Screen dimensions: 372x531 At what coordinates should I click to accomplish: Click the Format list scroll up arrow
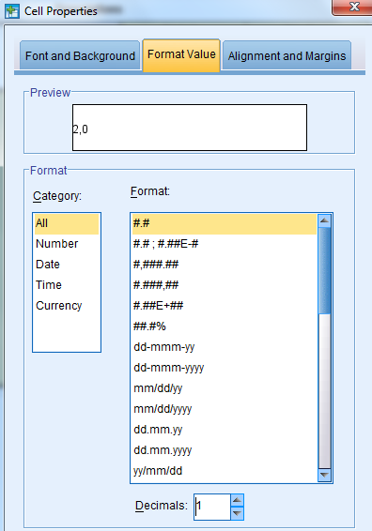pos(324,220)
